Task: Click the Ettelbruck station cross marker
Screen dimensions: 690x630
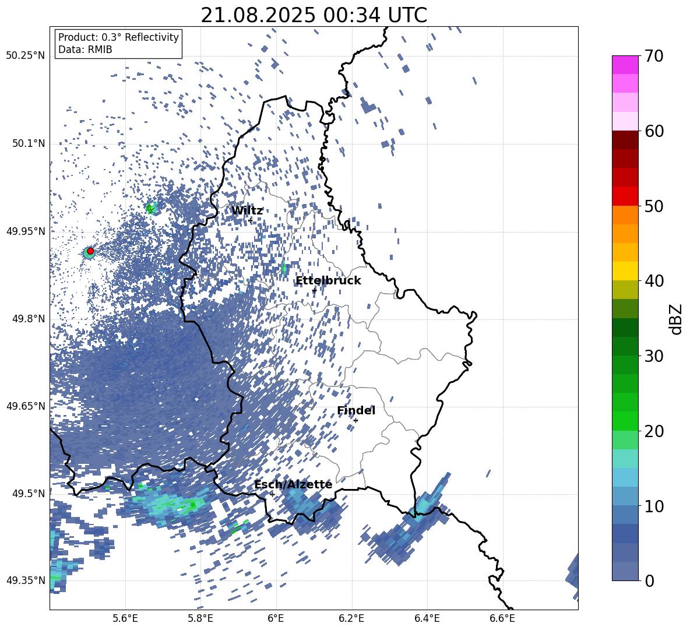Action: pos(314,290)
